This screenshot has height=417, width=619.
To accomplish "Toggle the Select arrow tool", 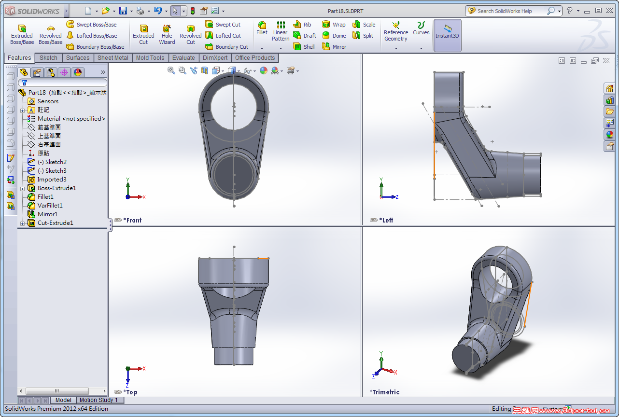I will tap(175, 11).
